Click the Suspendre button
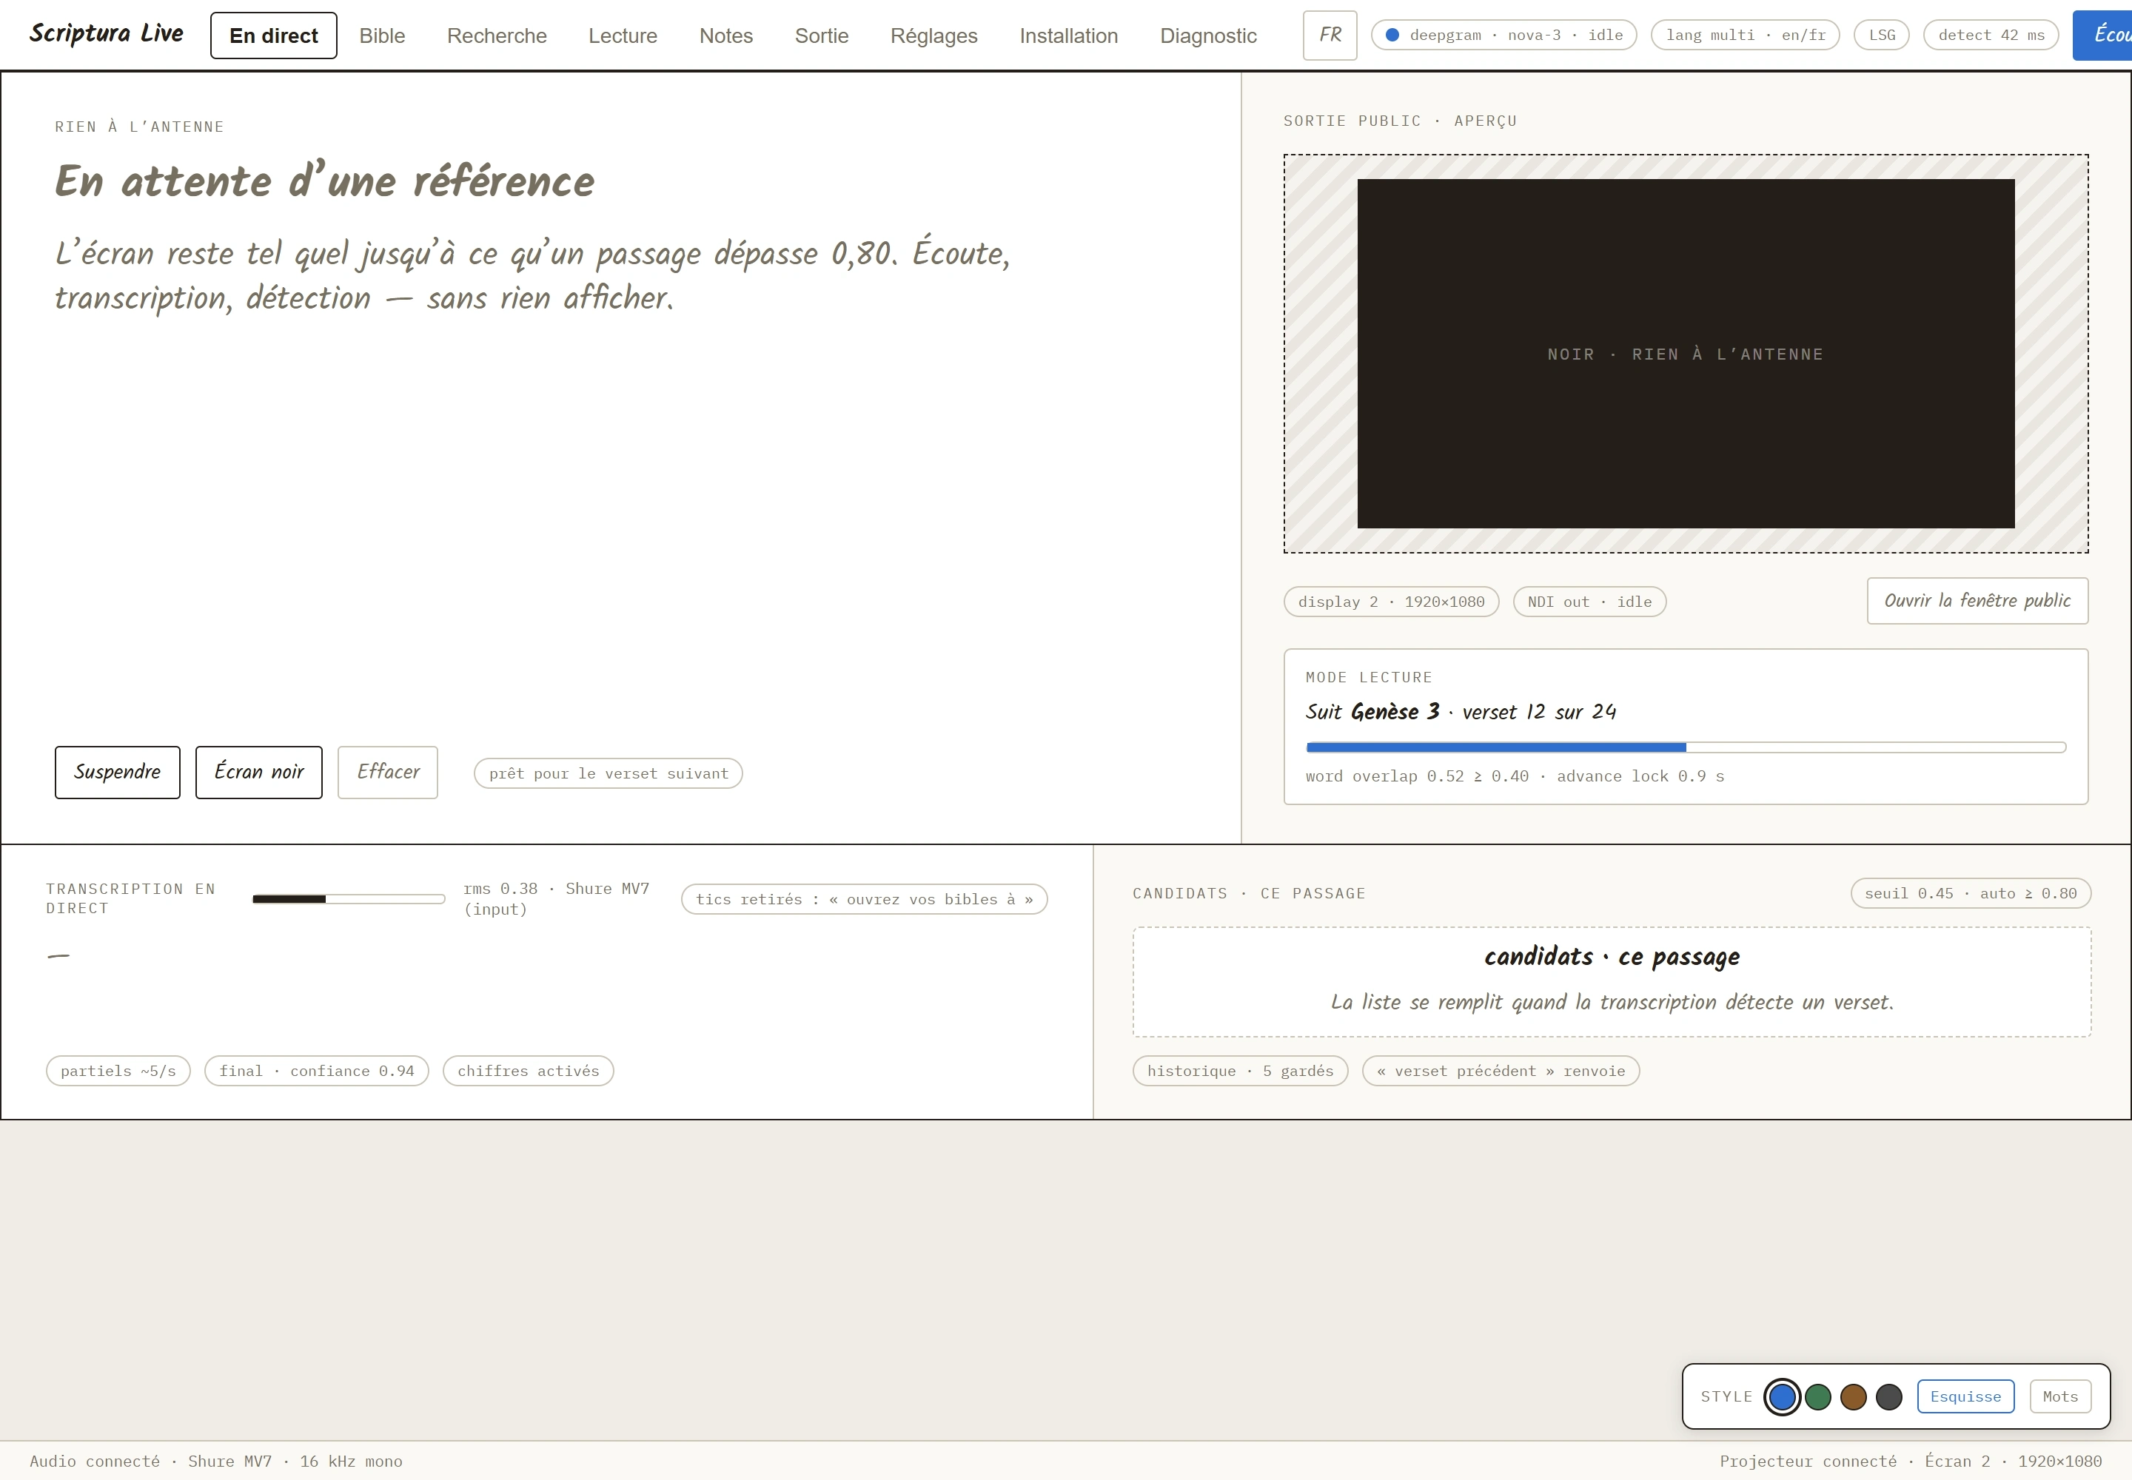 (117, 772)
